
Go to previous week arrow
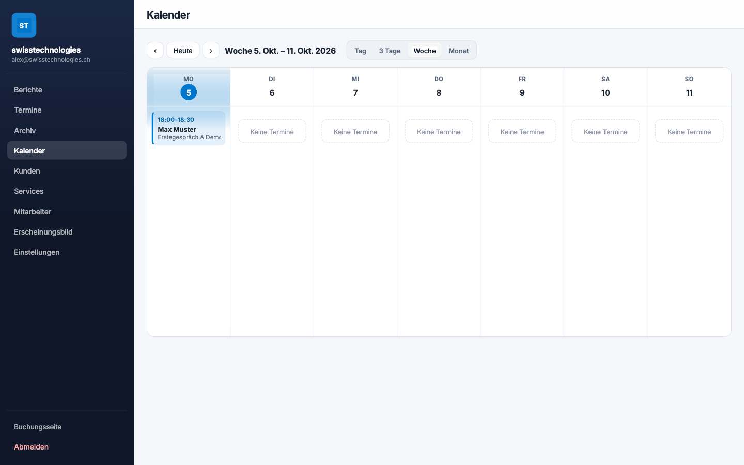[x=155, y=51]
